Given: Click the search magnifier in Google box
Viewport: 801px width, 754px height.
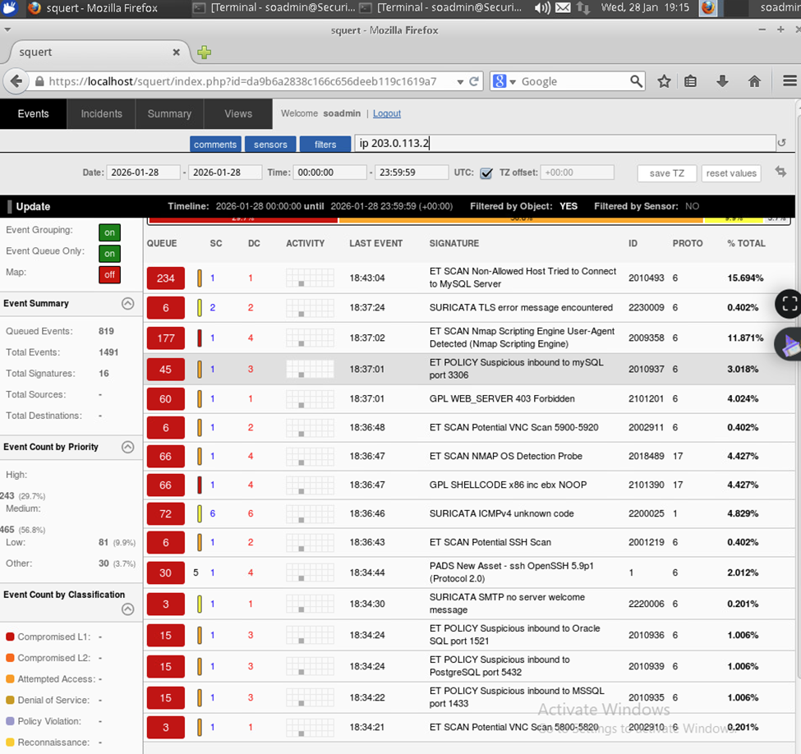Looking at the screenshot, I should [636, 81].
